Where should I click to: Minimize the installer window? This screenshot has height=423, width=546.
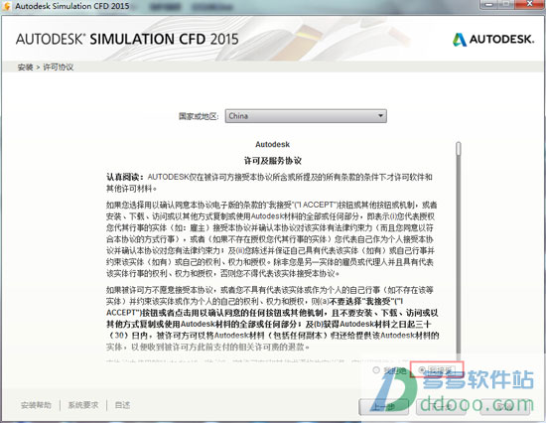tap(489, 4)
